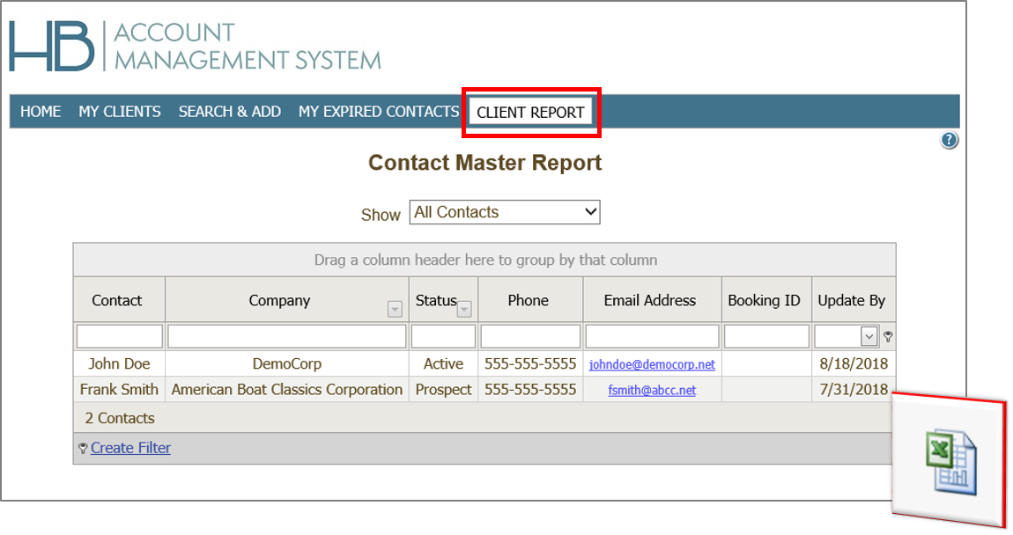Switch to the HOME menu item
The width and height of the screenshot is (1013, 535).
[x=40, y=111]
